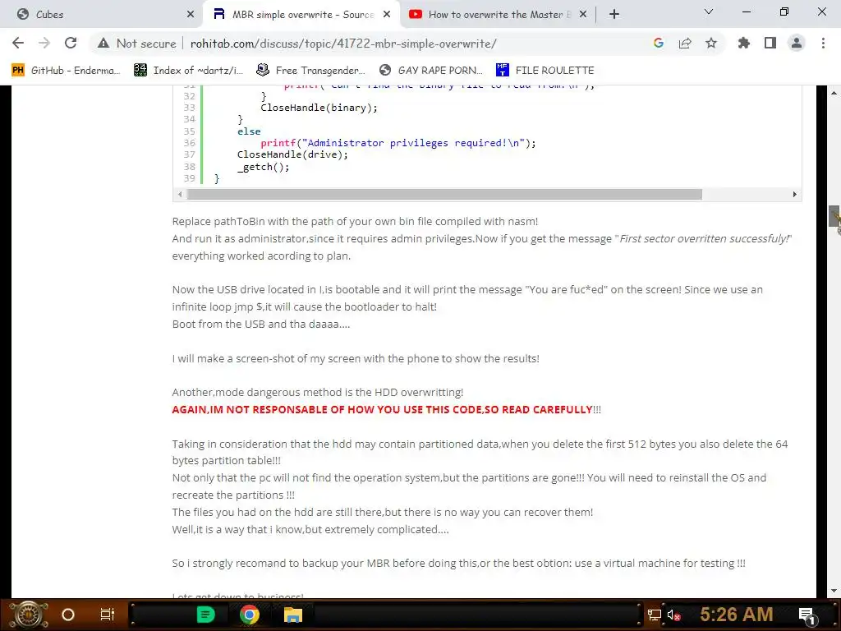
Task: Open the Index of ~dartz bookmark
Action: tap(189, 71)
